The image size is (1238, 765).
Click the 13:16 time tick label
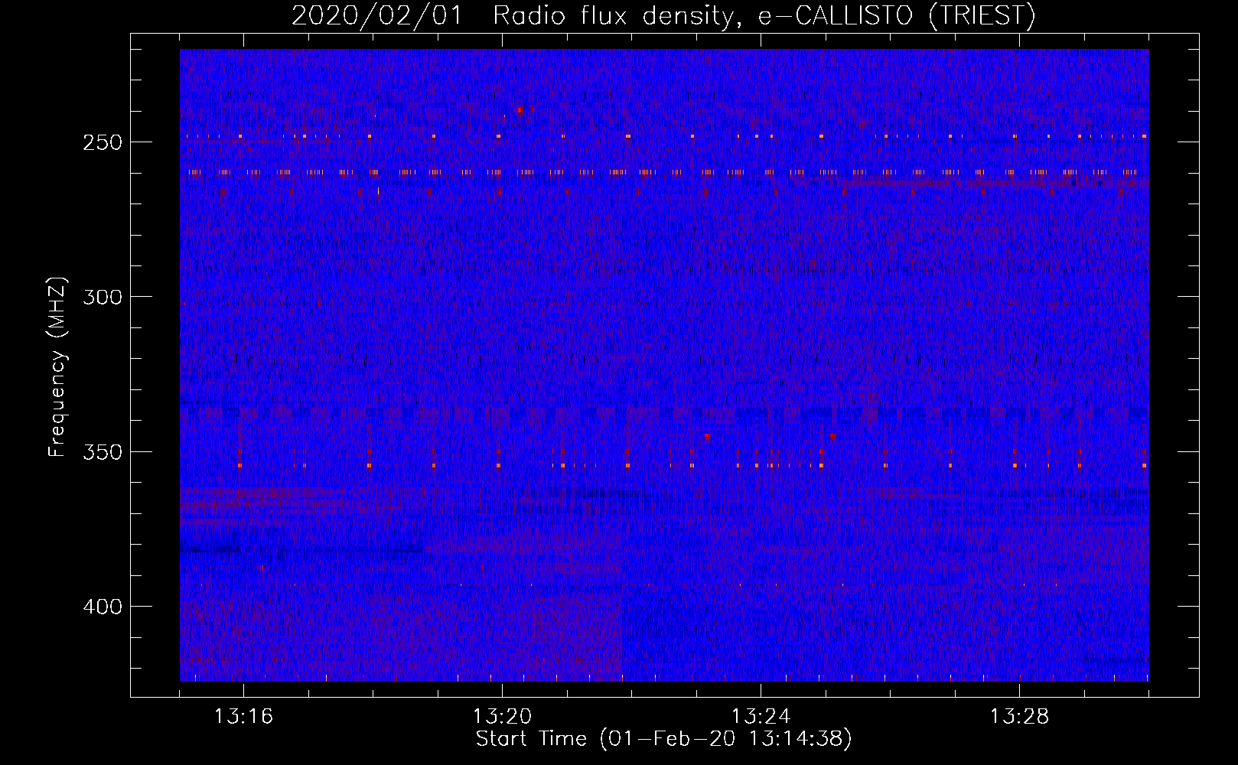click(243, 717)
